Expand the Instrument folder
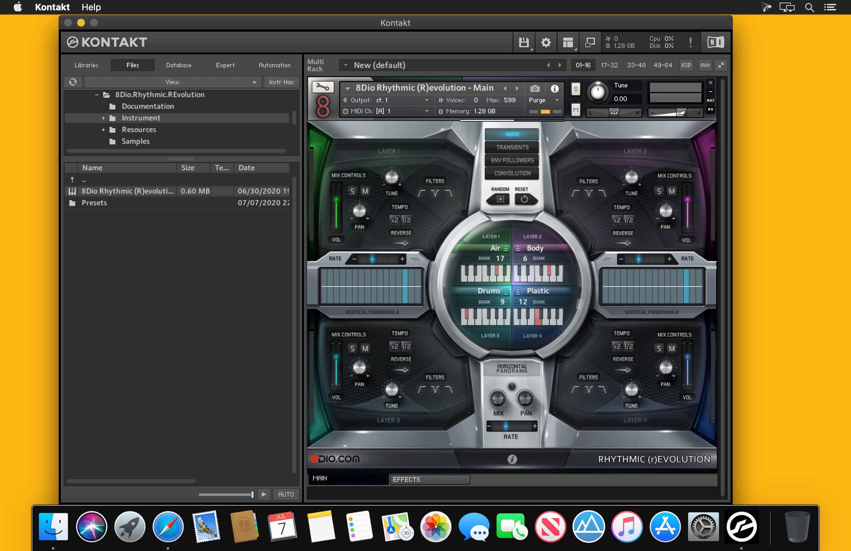The image size is (851, 551). click(x=103, y=118)
